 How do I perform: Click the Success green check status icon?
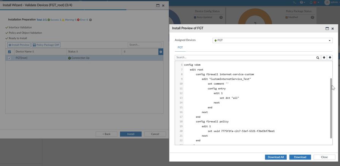[x=49, y=20]
